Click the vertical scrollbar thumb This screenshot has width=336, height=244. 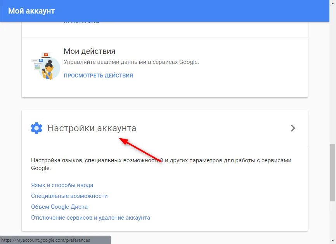333,172
